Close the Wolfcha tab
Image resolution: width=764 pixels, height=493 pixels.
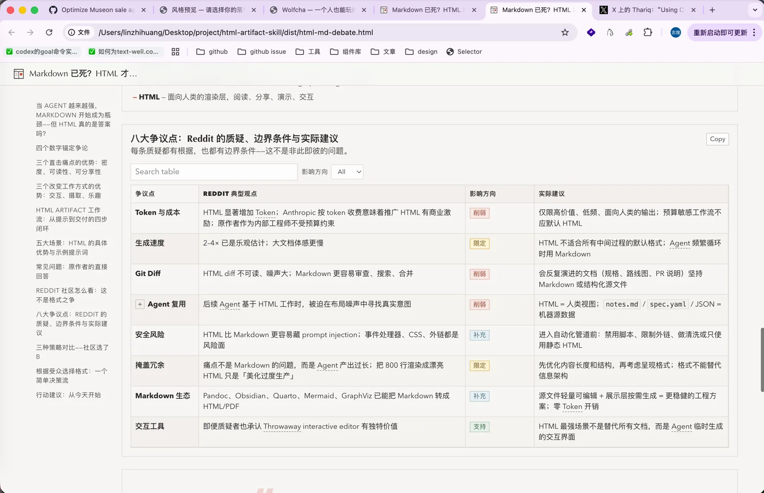[364, 10]
